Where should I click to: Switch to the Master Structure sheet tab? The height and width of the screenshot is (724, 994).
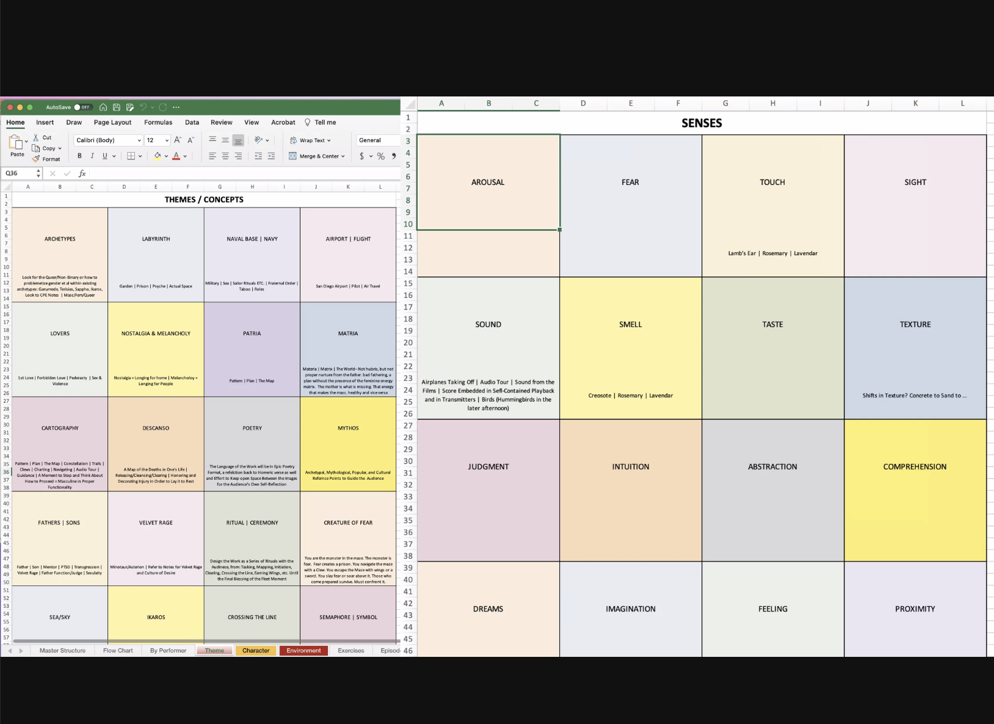(x=62, y=651)
